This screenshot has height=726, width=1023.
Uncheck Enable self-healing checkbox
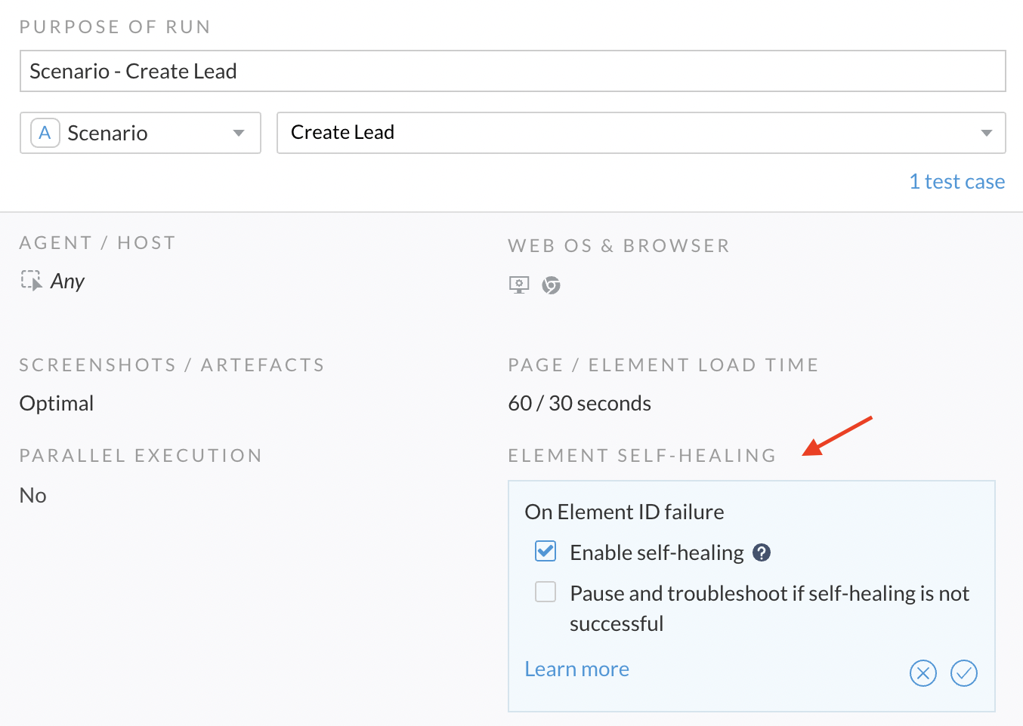[545, 551]
